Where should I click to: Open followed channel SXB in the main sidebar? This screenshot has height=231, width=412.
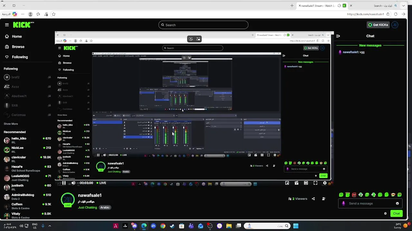click(27, 105)
